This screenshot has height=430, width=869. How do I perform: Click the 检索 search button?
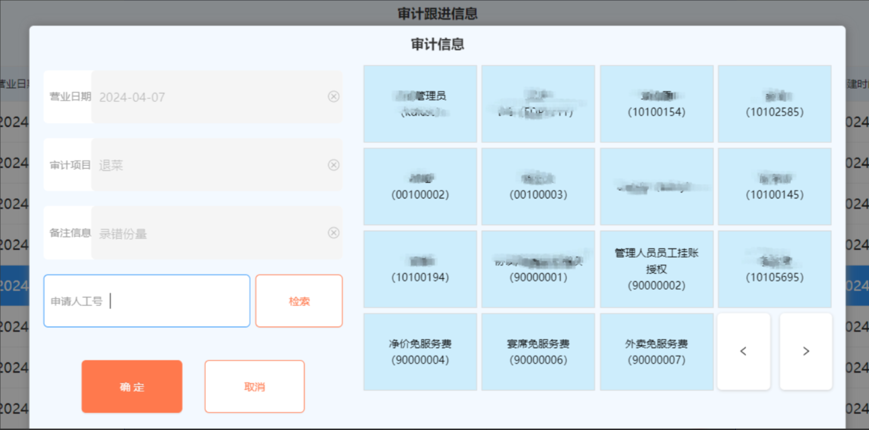coord(299,301)
